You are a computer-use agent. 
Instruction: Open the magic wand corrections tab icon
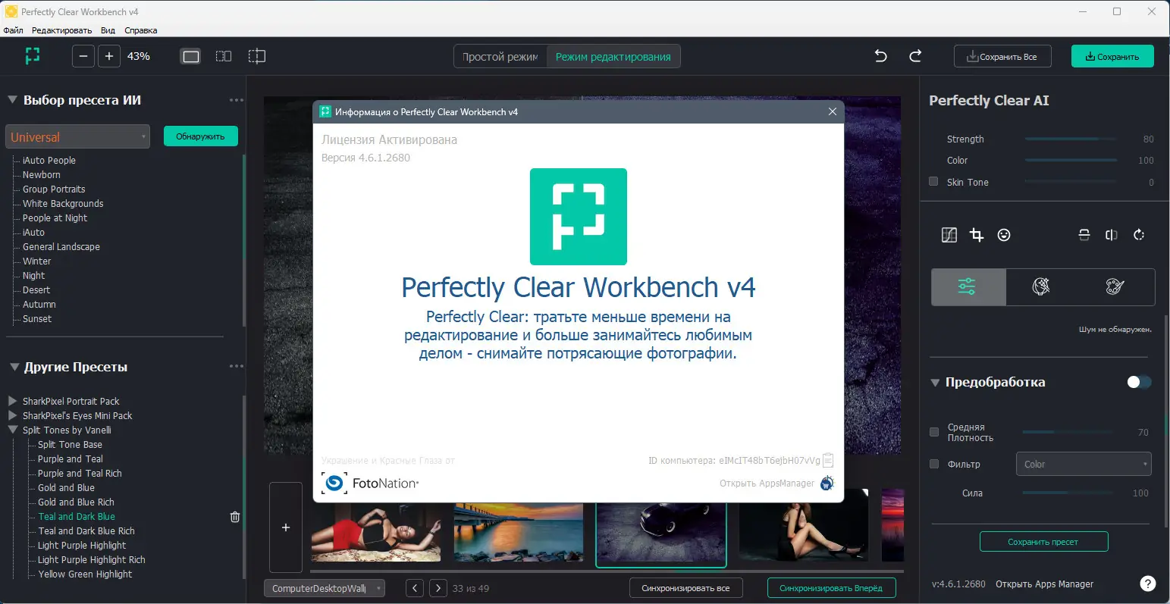[x=1041, y=286]
